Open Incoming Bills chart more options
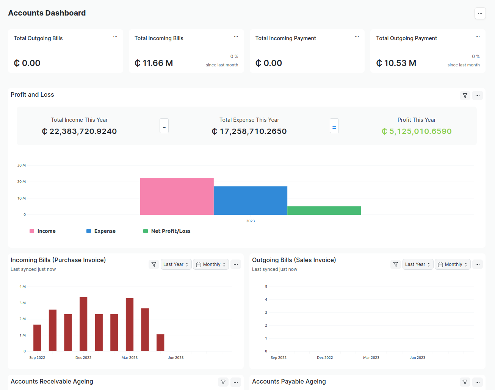The height and width of the screenshot is (390, 495). (x=236, y=264)
